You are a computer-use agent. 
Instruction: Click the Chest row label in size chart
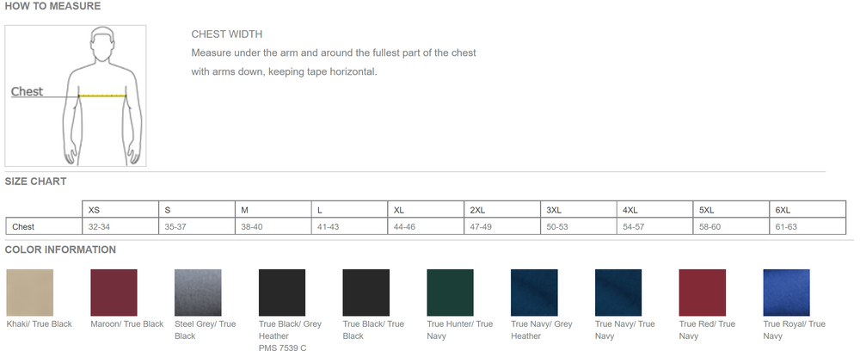[23, 227]
